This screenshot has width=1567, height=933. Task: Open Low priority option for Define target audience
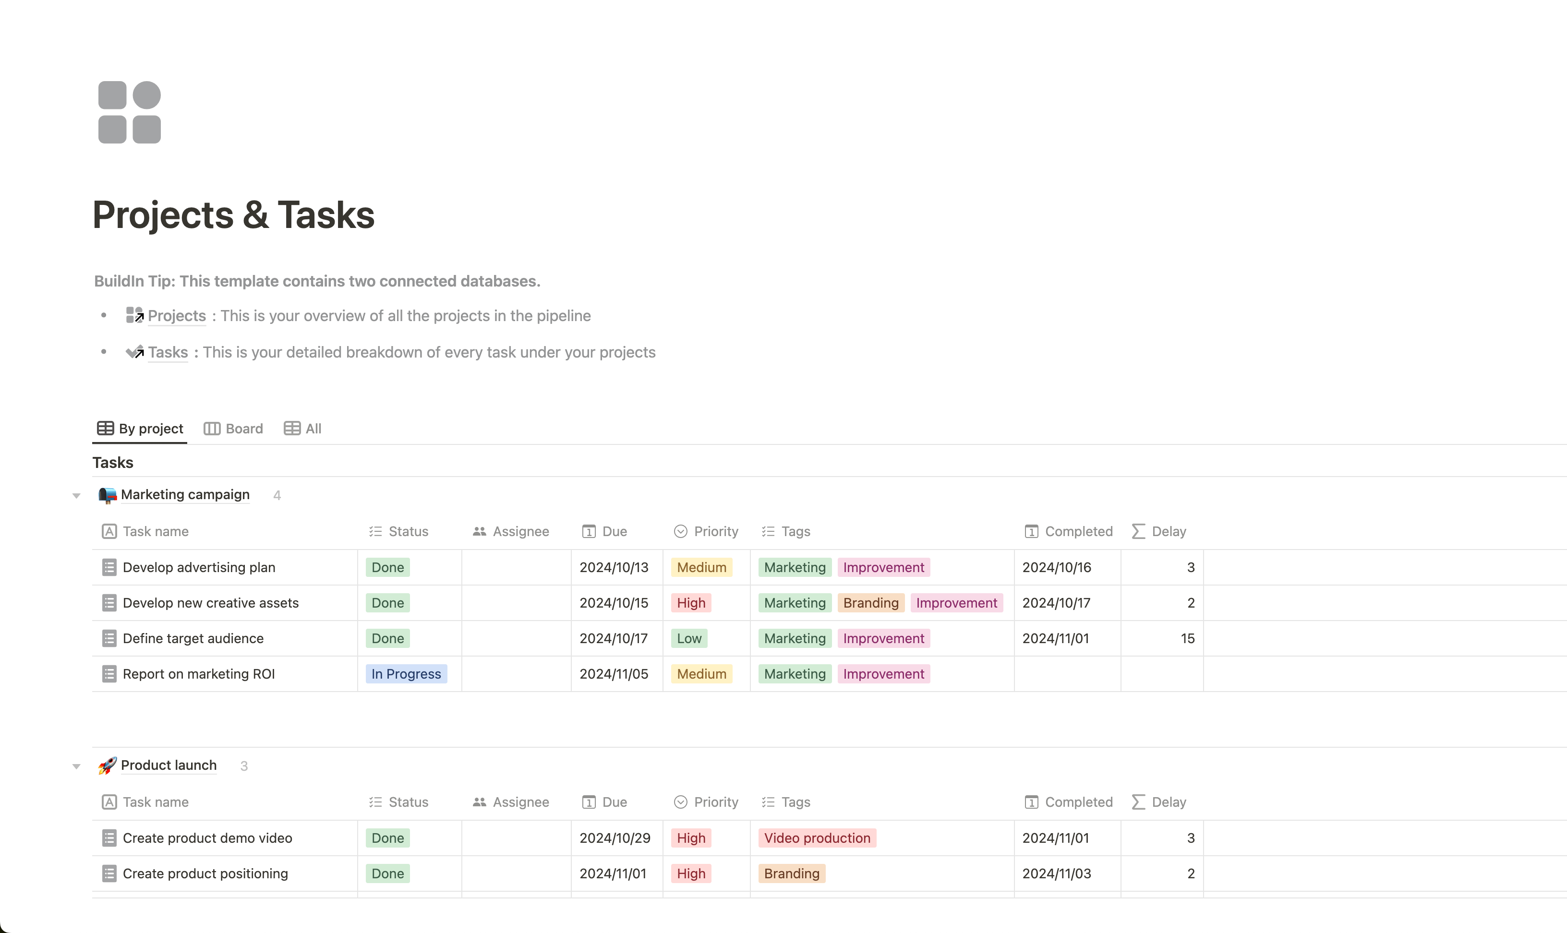[689, 638]
